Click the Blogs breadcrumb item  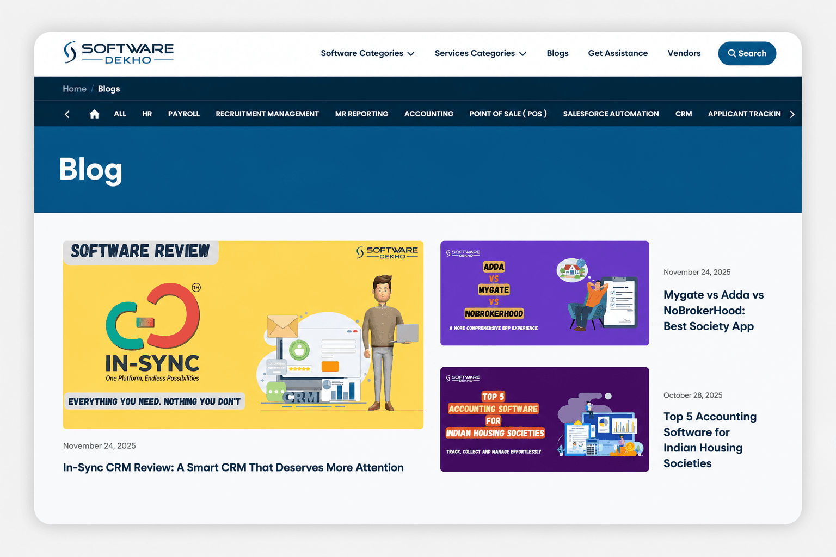coord(109,89)
